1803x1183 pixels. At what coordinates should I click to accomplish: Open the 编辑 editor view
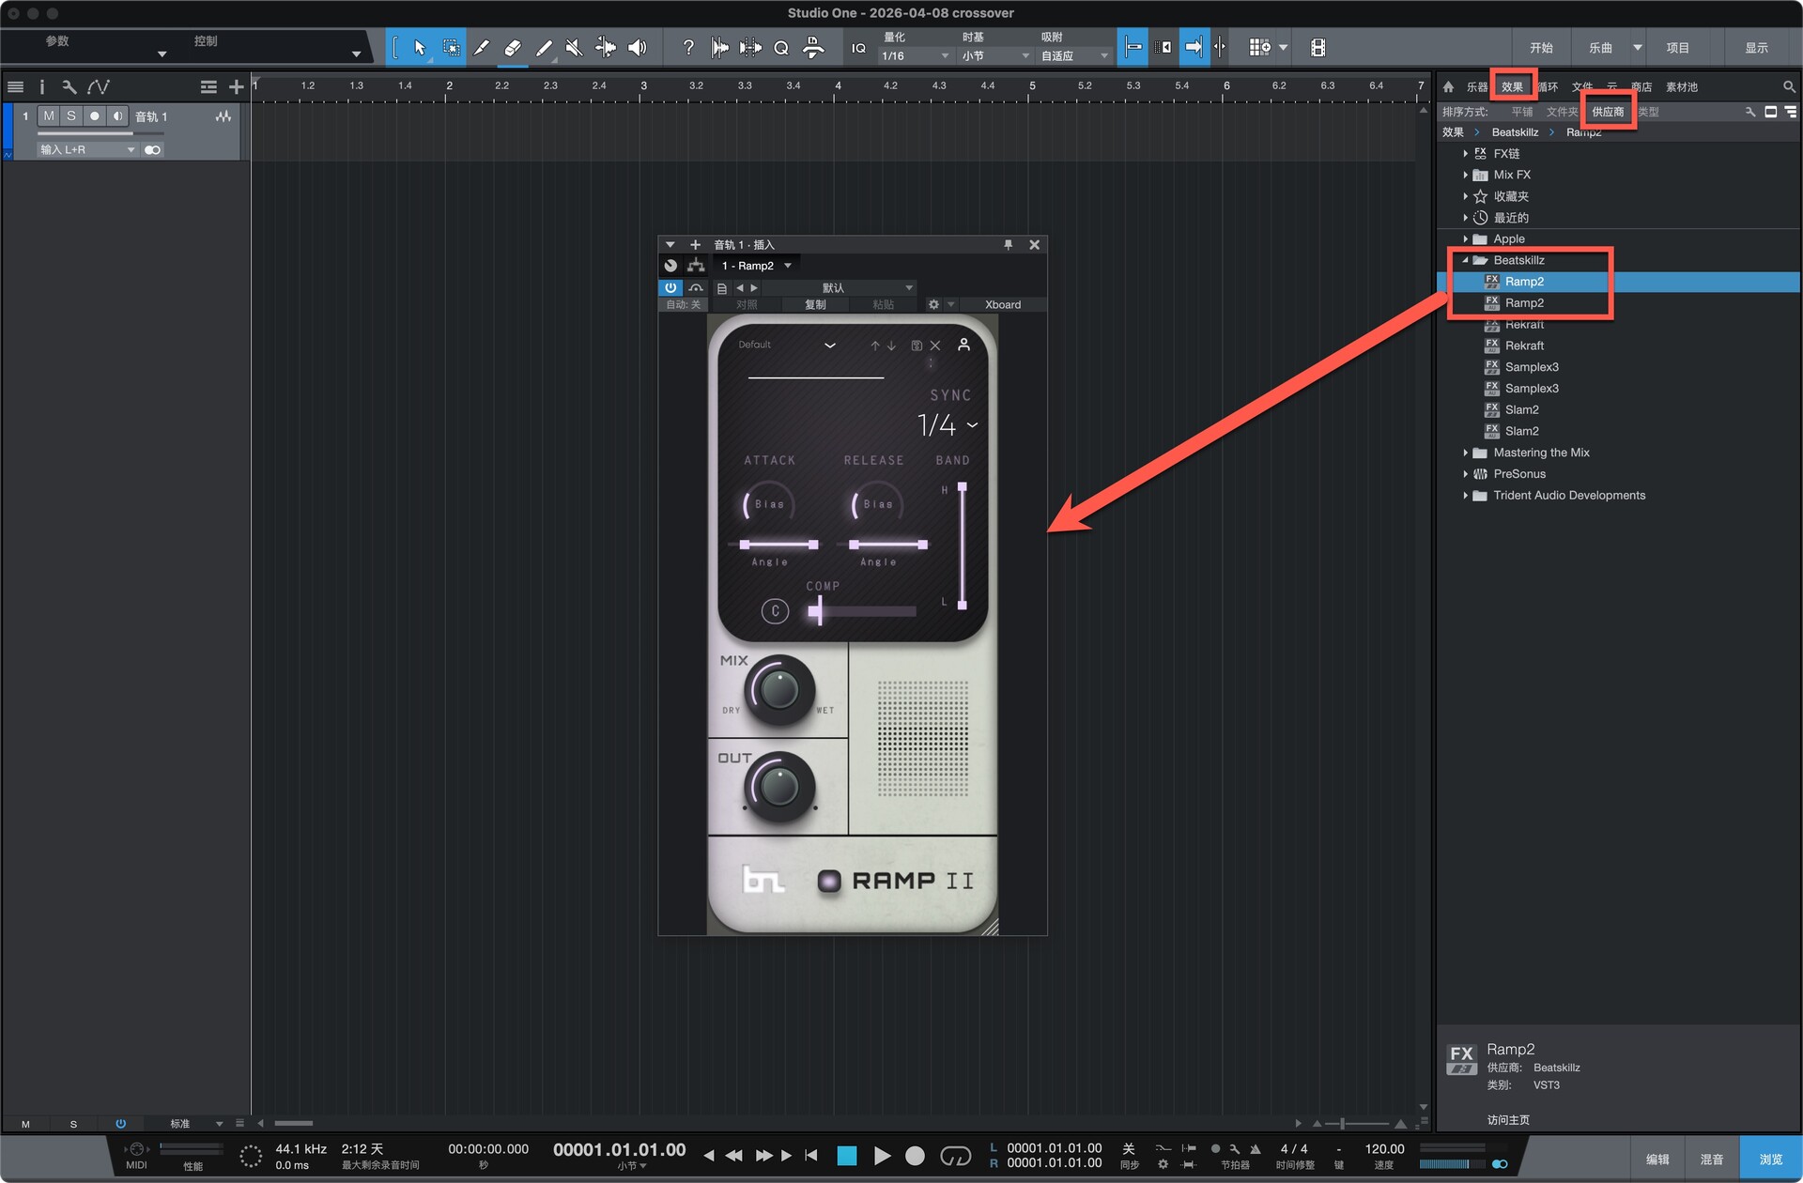pos(1657,1160)
